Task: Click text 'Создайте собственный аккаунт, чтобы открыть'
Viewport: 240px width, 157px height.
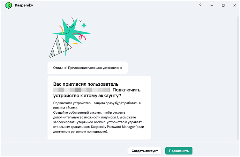Action: pos(89,112)
